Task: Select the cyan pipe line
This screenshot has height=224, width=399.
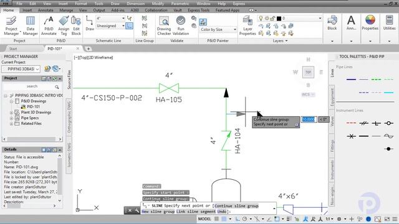Action: point(389,93)
